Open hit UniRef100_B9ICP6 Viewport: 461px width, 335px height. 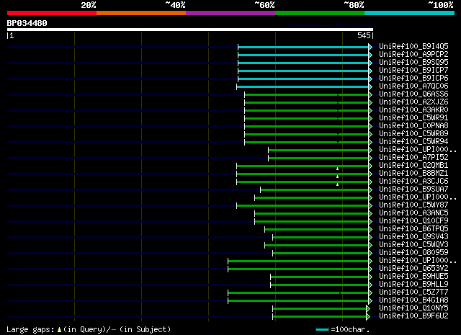413,78
